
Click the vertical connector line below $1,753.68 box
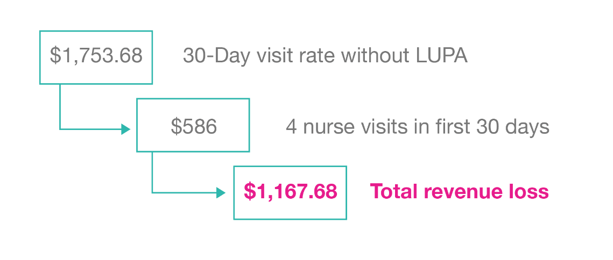(x=60, y=106)
